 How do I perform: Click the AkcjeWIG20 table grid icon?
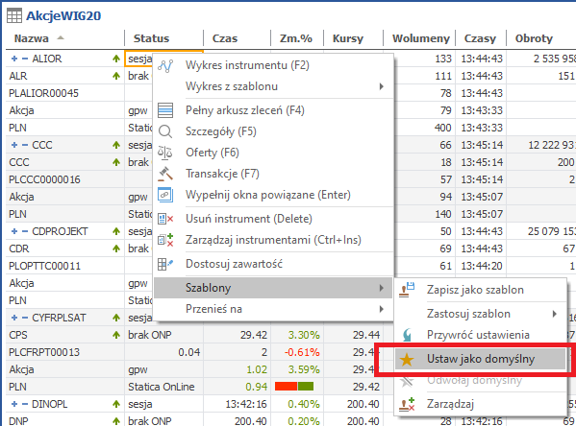(x=14, y=15)
